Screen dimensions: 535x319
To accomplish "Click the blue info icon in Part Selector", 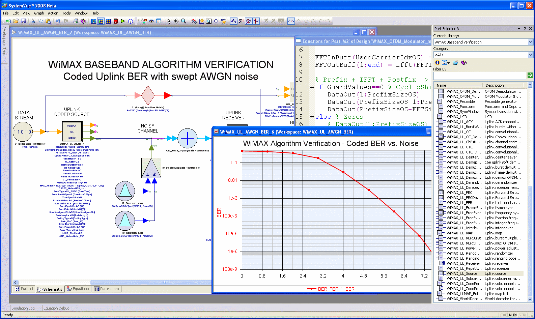I will (x=437, y=63).
